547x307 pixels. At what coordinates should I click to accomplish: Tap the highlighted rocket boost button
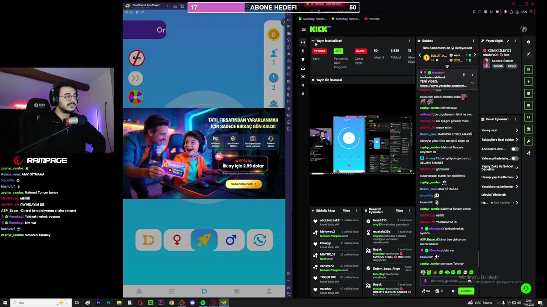click(204, 240)
